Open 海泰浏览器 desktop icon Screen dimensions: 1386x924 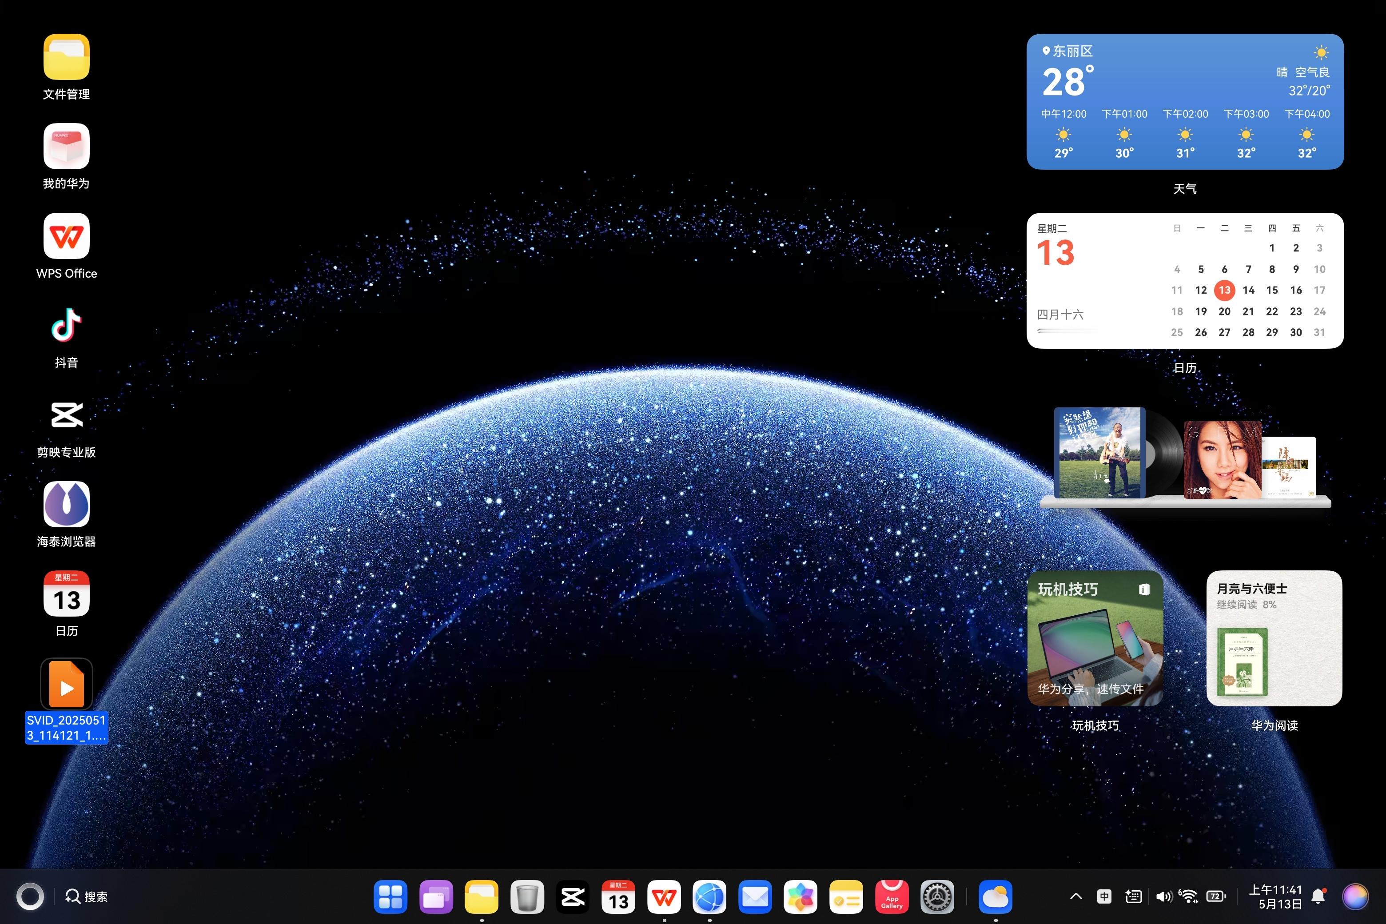tap(66, 504)
